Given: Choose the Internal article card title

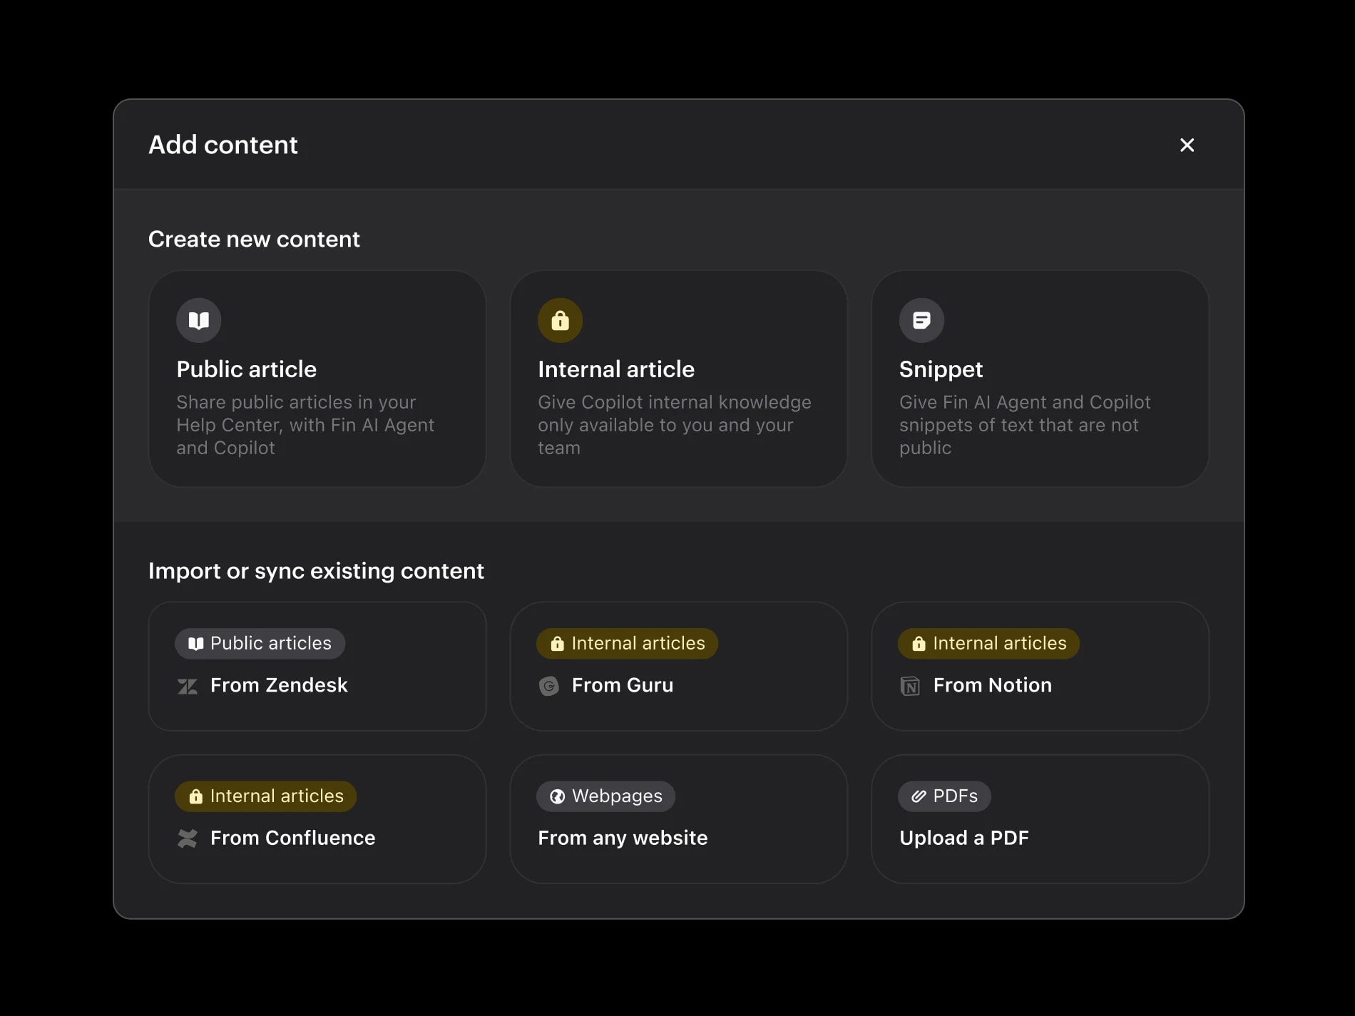Looking at the screenshot, I should click(615, 369).
